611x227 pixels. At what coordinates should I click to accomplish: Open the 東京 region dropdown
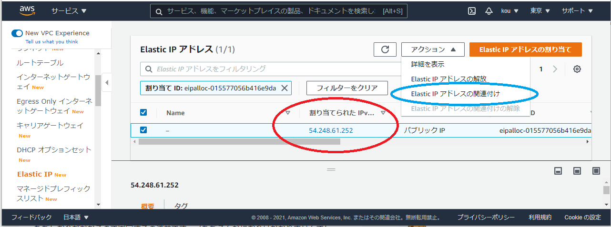pos(540,11)
